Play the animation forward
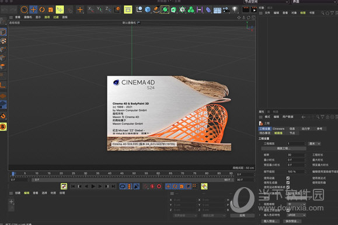 click(93, 187)
